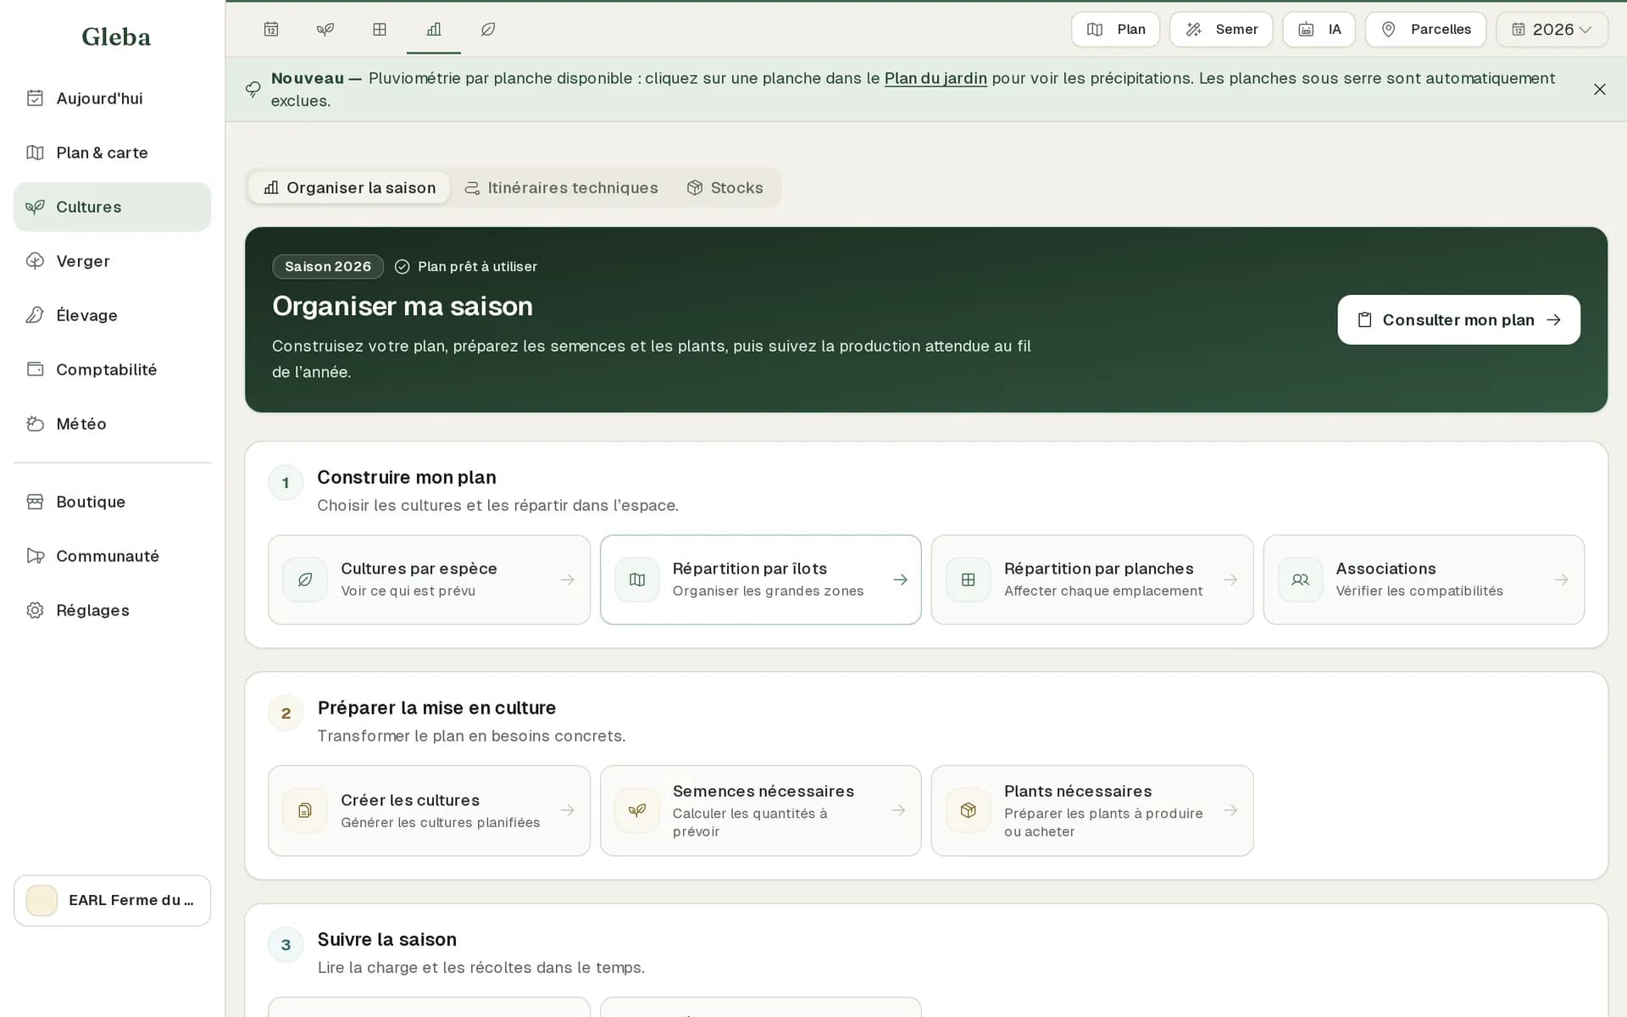
Task: Click the Saison 2026 badge
Action: point(328,266)
